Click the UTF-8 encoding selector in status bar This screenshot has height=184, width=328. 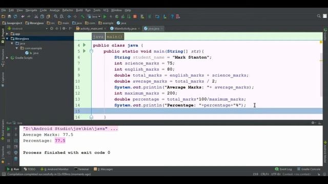click(x=276, y=174)
